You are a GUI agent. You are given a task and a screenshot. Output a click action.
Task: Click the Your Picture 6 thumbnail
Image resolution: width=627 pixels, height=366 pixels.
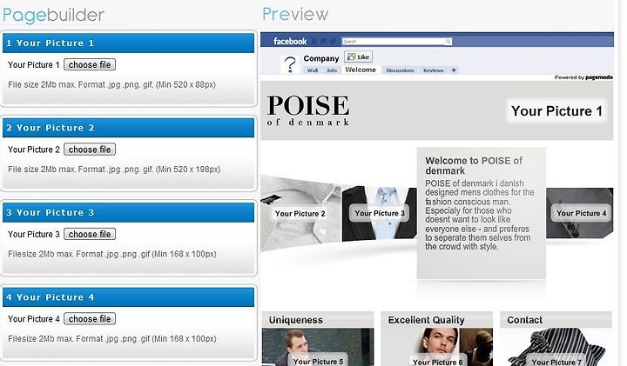point(437,347)
